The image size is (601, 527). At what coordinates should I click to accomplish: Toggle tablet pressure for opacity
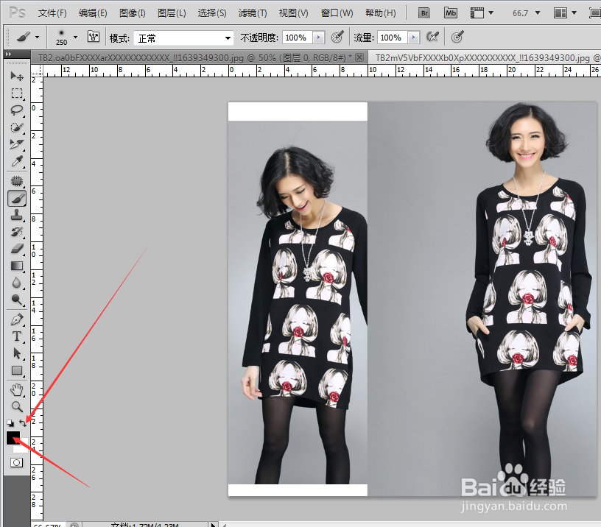tap(337, 37)
